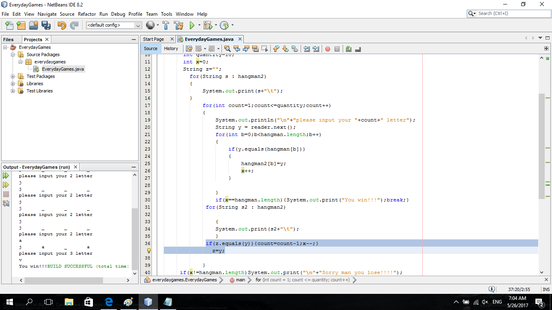Run the EverydayGames project
Screen dimensions: 552x310
pyautogui.click(x=191, y=25)
